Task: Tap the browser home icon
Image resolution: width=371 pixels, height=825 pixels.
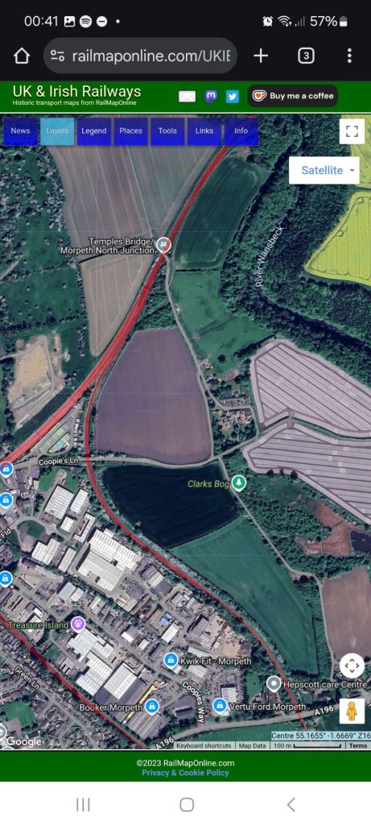Action: 22,56
